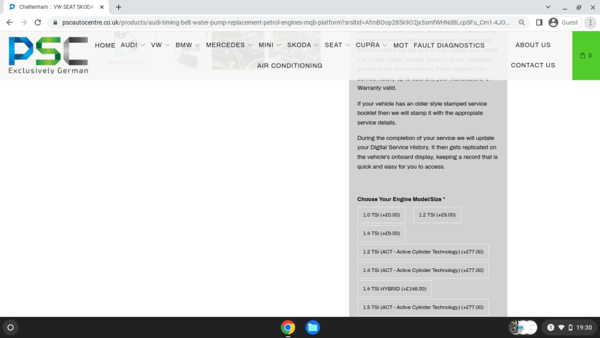600x338 pixels.
Task: Toggle the side panel icon
Action: click(x=539, y=23)
